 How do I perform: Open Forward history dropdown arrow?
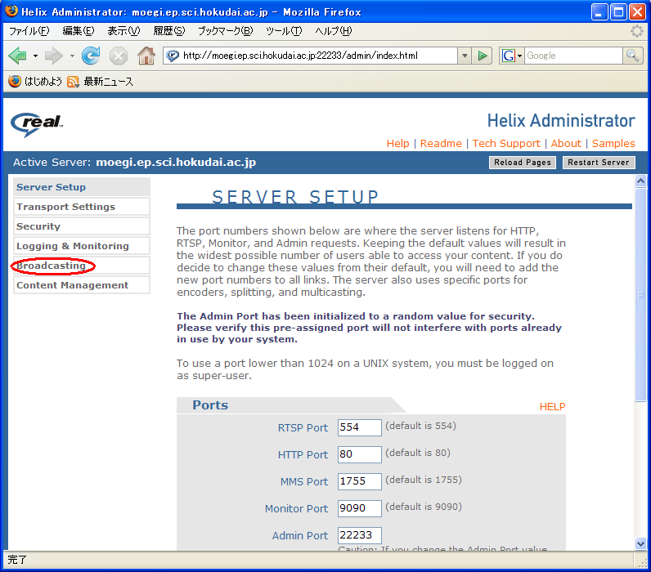pos(72,56)
